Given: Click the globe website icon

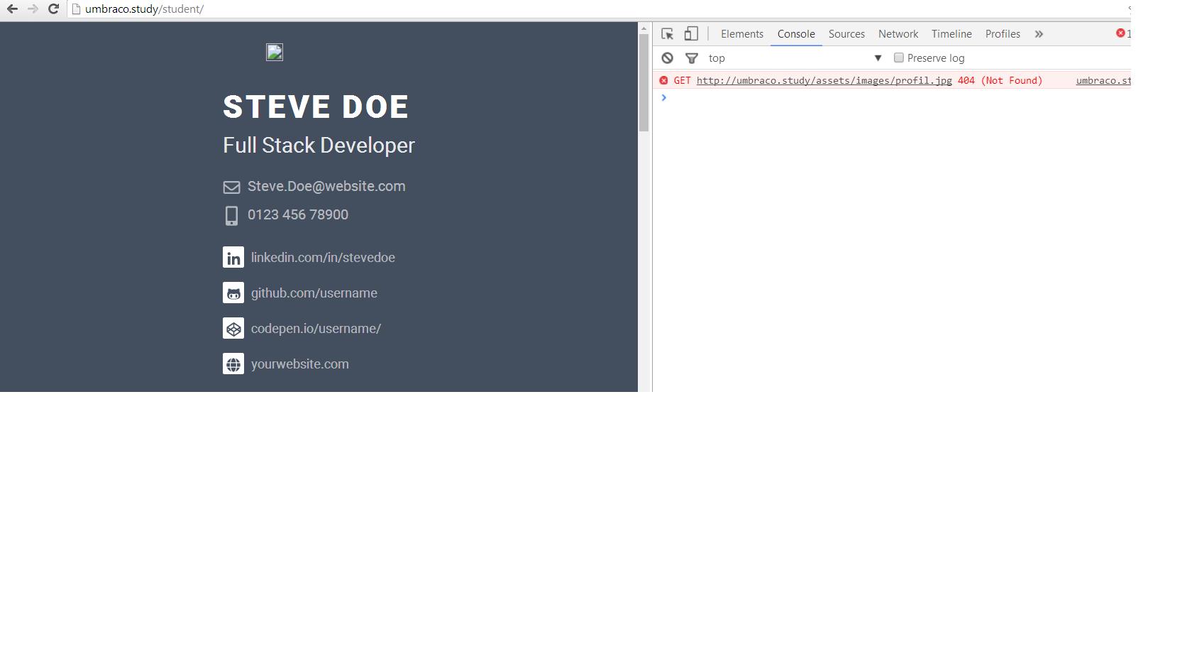Looking at the screenshot, I should (233, 364).
